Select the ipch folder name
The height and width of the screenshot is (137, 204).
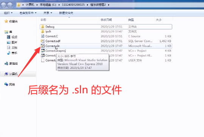pos(48,32)
